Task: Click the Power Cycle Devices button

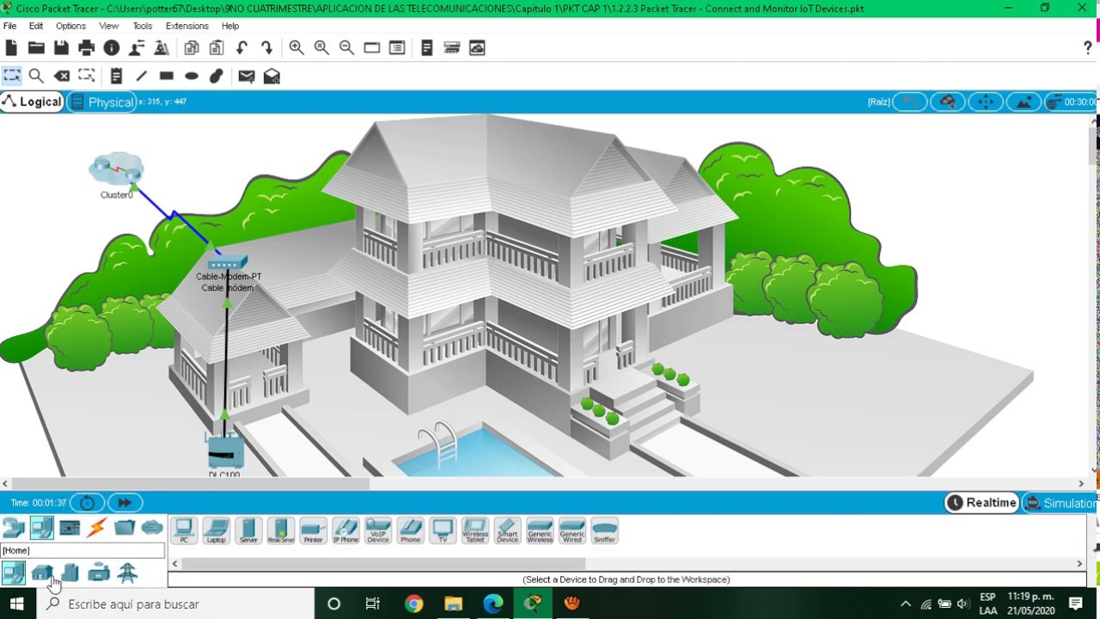Action: pos(87,502)
